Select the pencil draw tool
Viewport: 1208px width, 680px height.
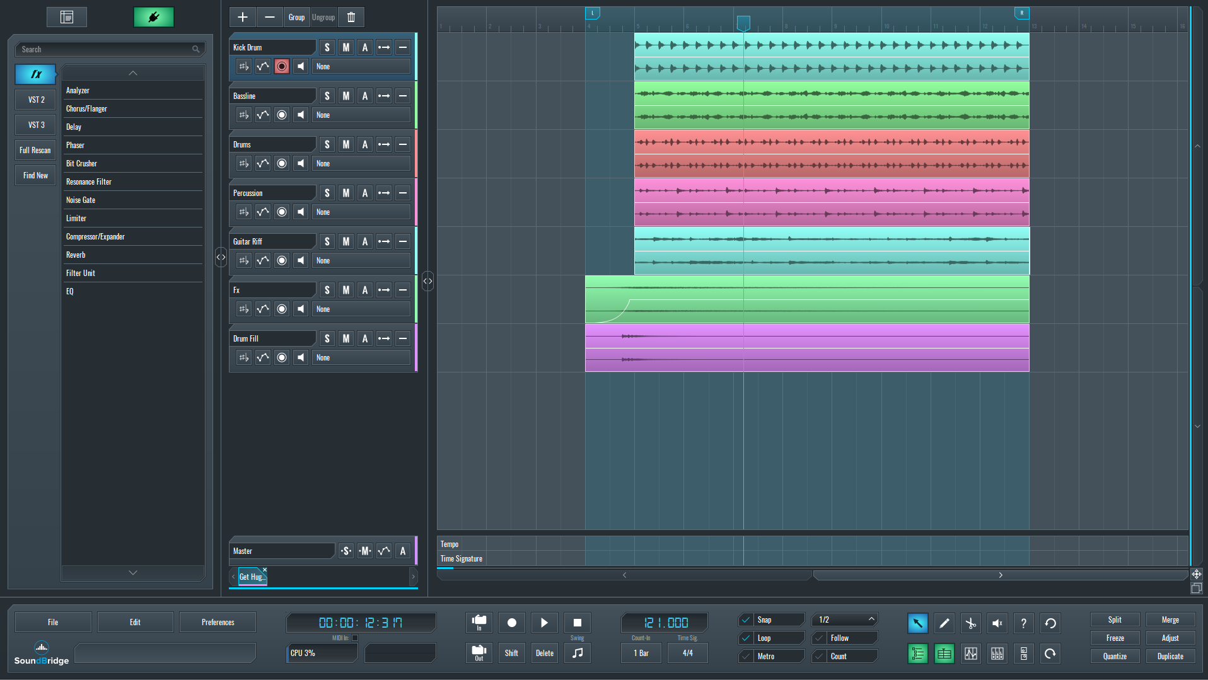tap(944, 623)
